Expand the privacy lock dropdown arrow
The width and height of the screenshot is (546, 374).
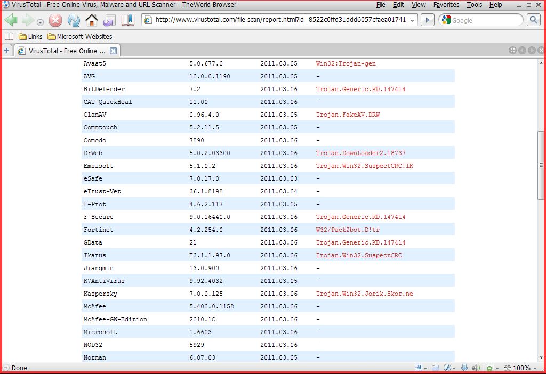[425, 369]
